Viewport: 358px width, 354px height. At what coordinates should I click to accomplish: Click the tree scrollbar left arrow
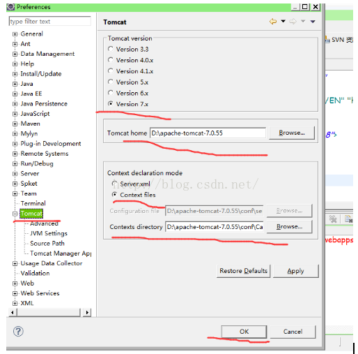click(x=13, y=312)
